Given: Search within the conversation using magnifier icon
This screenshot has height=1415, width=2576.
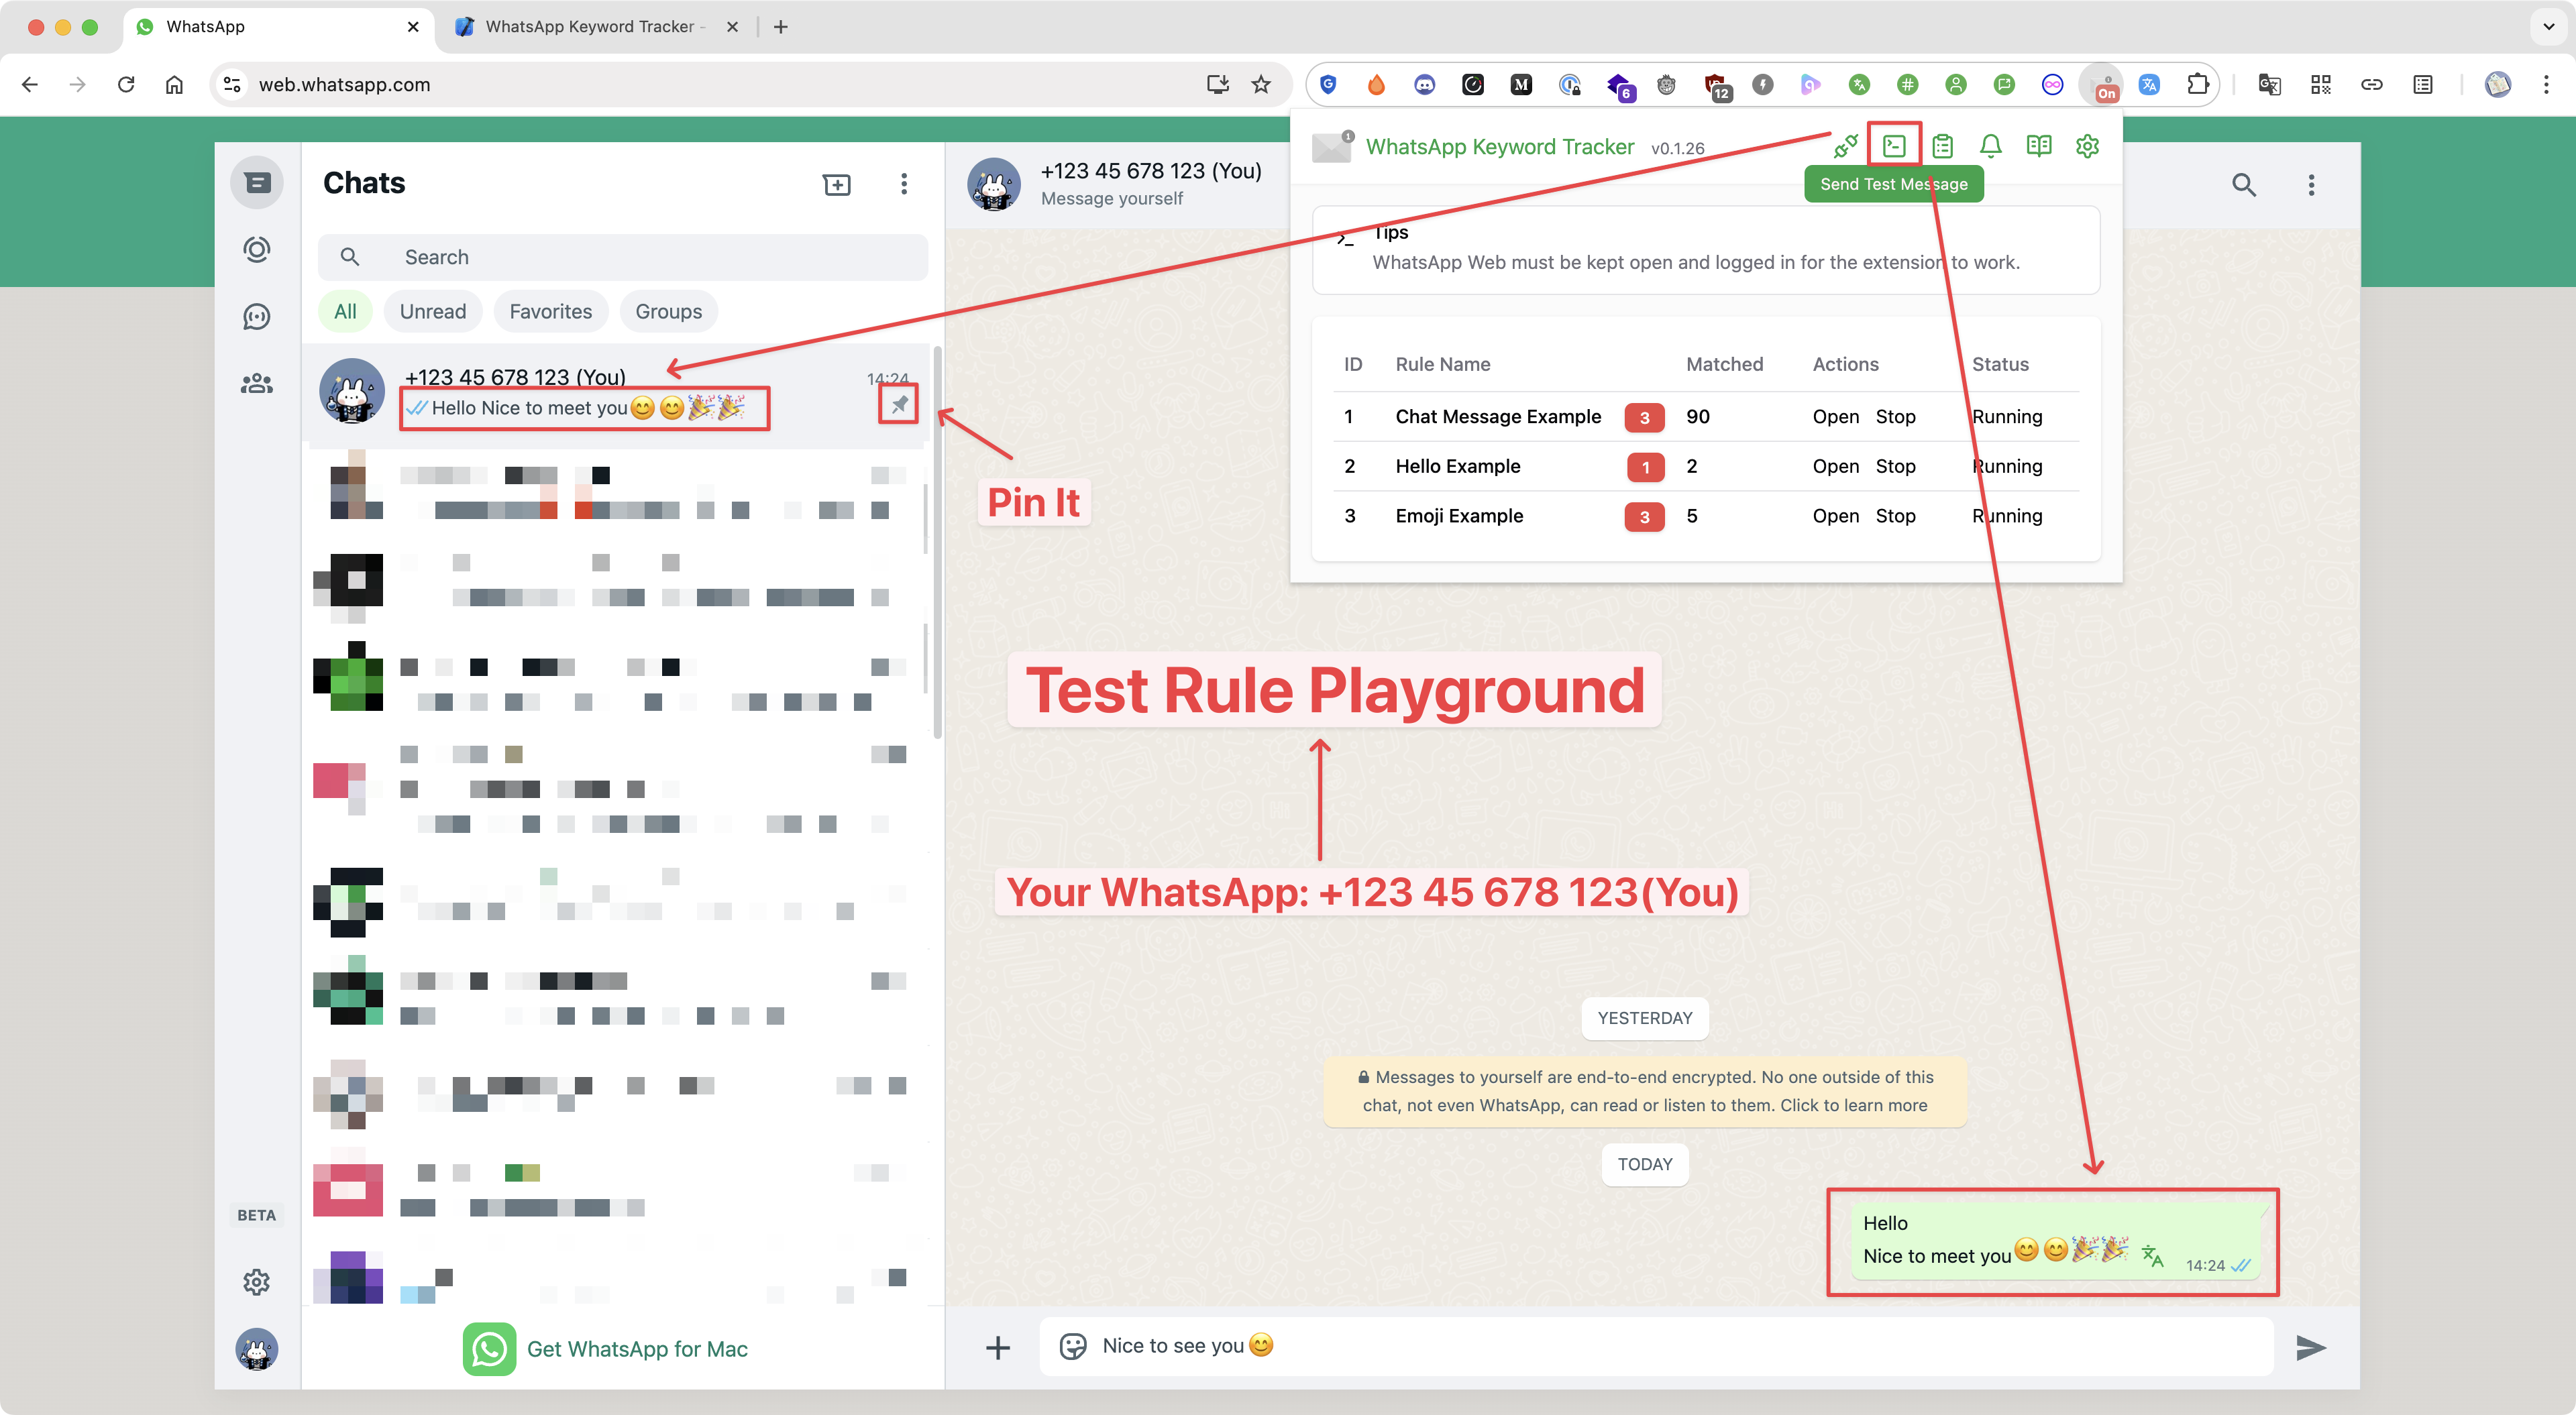Looking at the screenshot, I should 2243,185.
